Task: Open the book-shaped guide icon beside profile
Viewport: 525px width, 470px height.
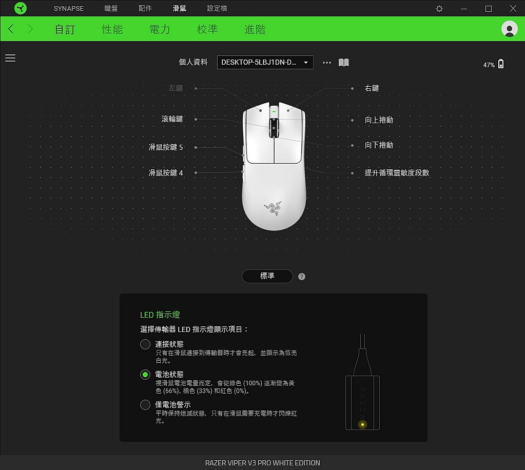Action: tap(344, 63)
